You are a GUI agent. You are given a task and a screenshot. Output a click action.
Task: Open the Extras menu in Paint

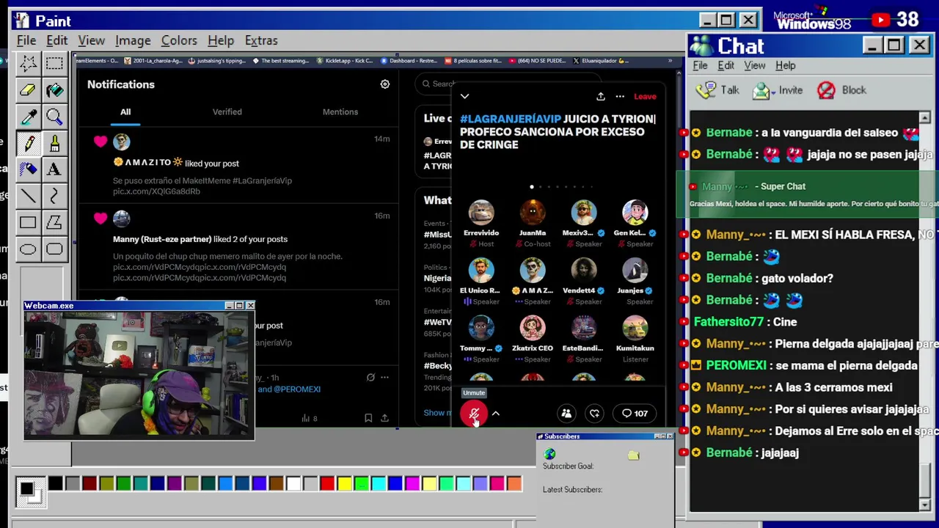[x=261, y=40]
